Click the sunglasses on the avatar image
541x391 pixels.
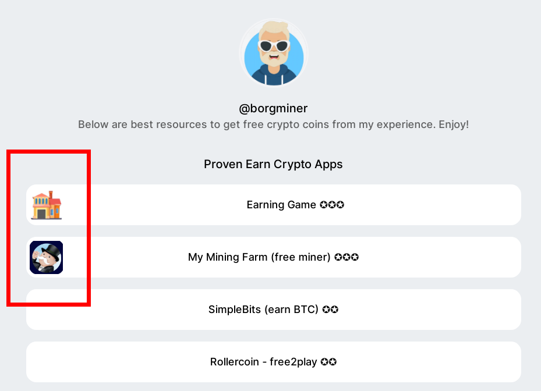tap(274, 45)
